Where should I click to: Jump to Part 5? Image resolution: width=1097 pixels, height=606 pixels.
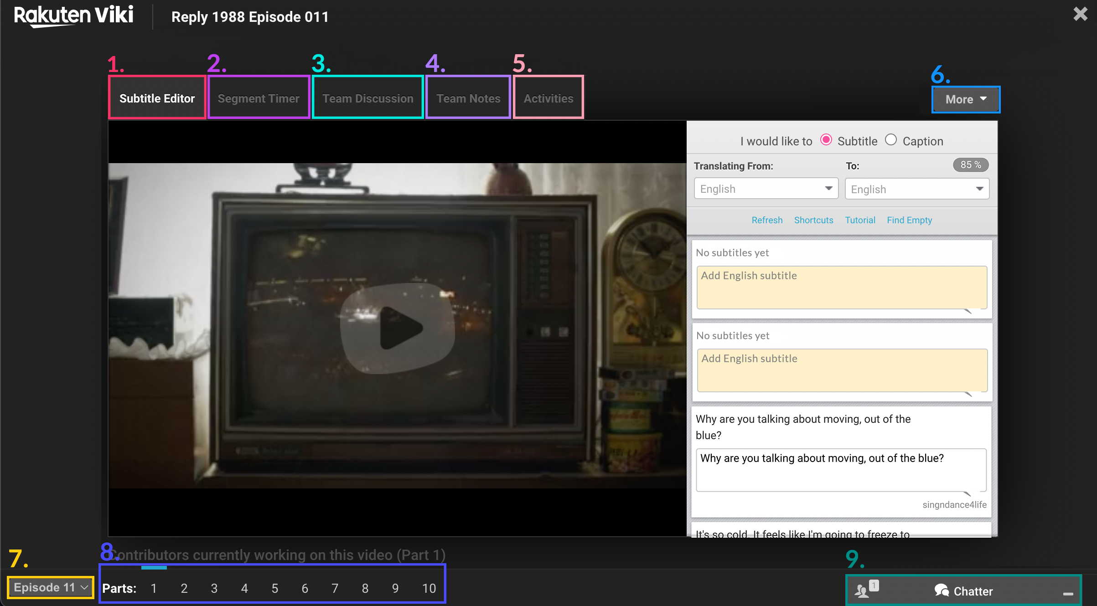274,588
